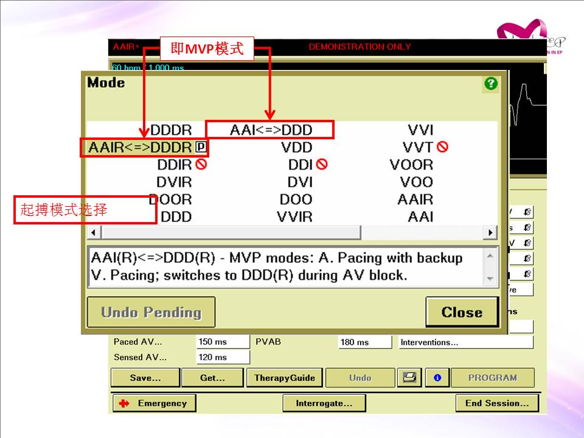Select the VVI mode option

click(x=420, y=130)
